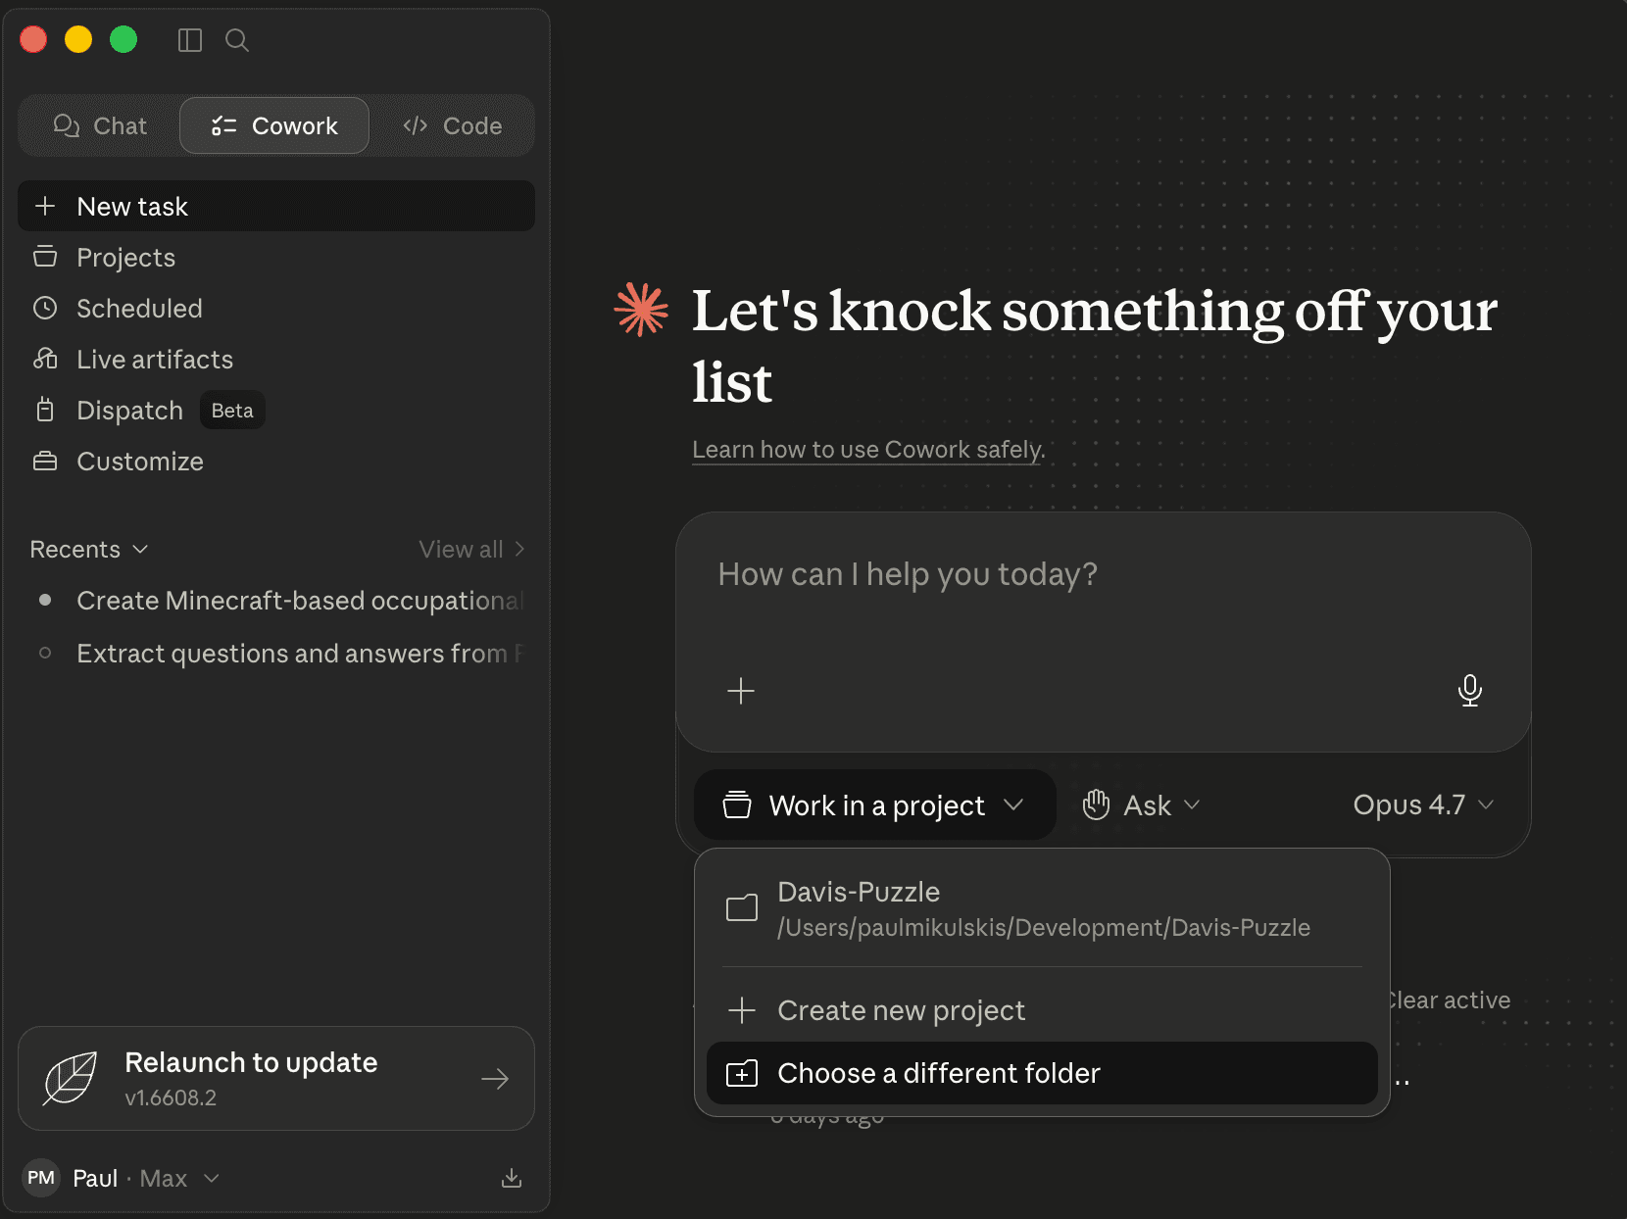
Task: Collapse the Recents list chevron
Action: [x=140, y=549]
